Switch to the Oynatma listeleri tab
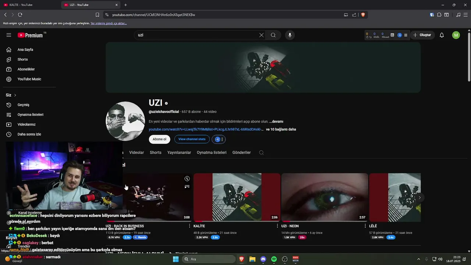The image size is (471, 265). [212, 152]
